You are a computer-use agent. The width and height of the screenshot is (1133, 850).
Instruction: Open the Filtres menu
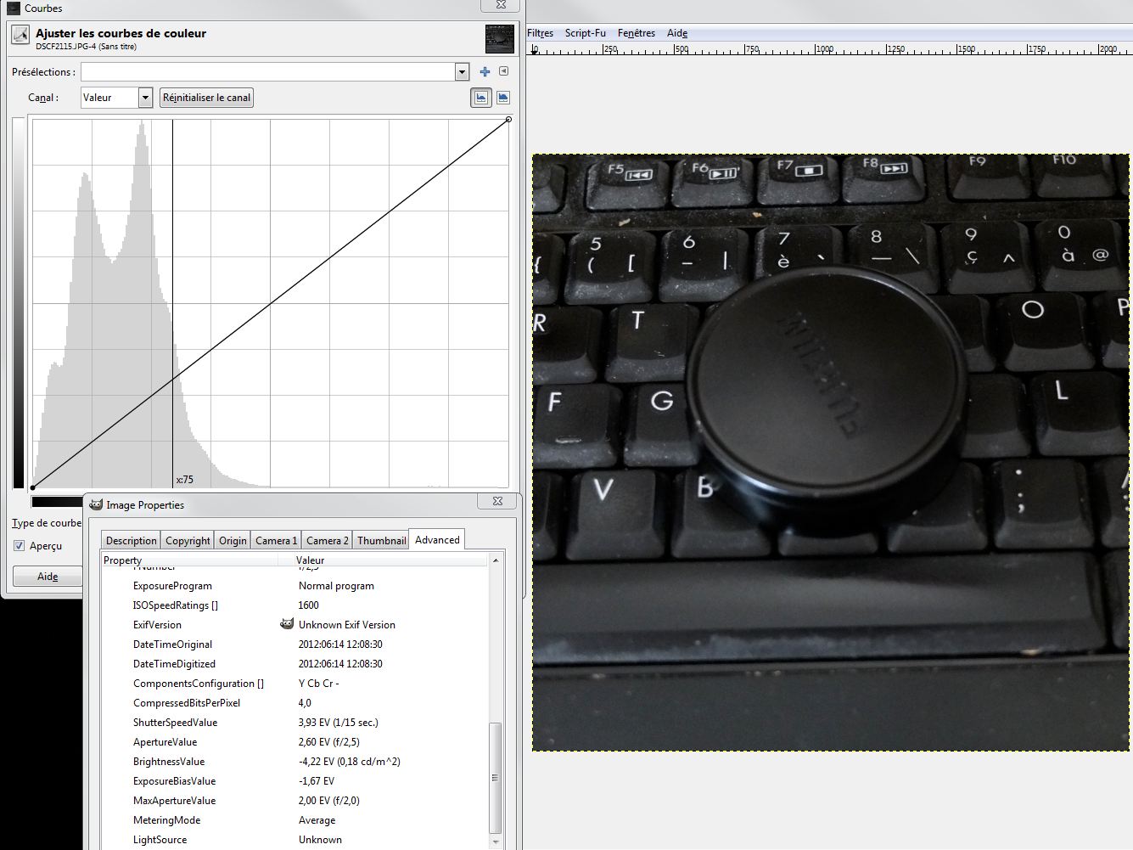click(541, 33)
